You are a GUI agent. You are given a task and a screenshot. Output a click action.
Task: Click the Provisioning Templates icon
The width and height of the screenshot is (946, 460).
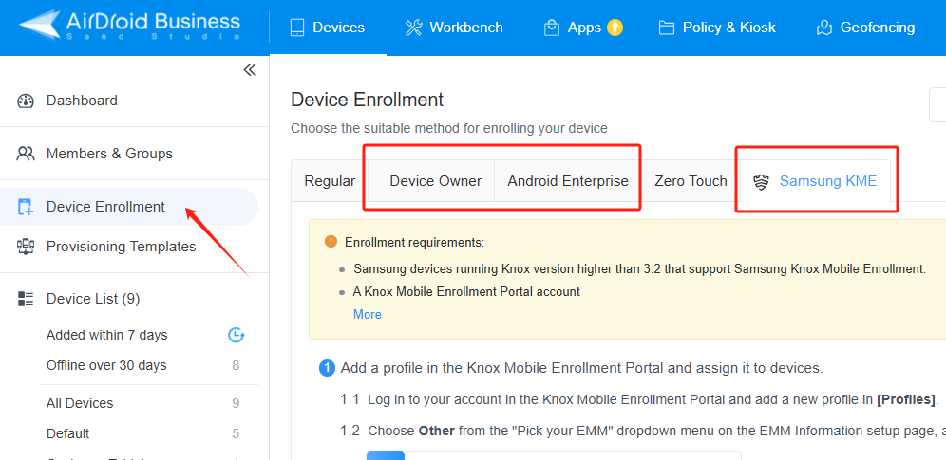pos(26,247)
